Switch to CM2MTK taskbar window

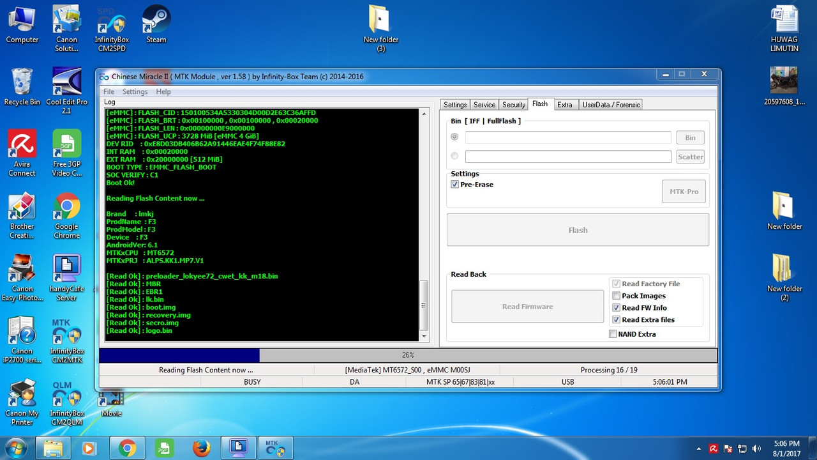275,448
